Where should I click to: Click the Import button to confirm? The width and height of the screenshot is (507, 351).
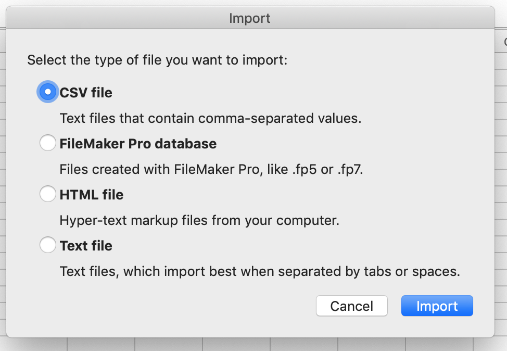point(437,306)
